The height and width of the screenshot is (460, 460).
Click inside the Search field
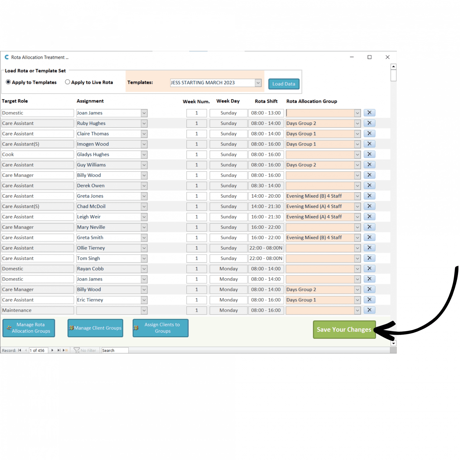tap(115, 350)
